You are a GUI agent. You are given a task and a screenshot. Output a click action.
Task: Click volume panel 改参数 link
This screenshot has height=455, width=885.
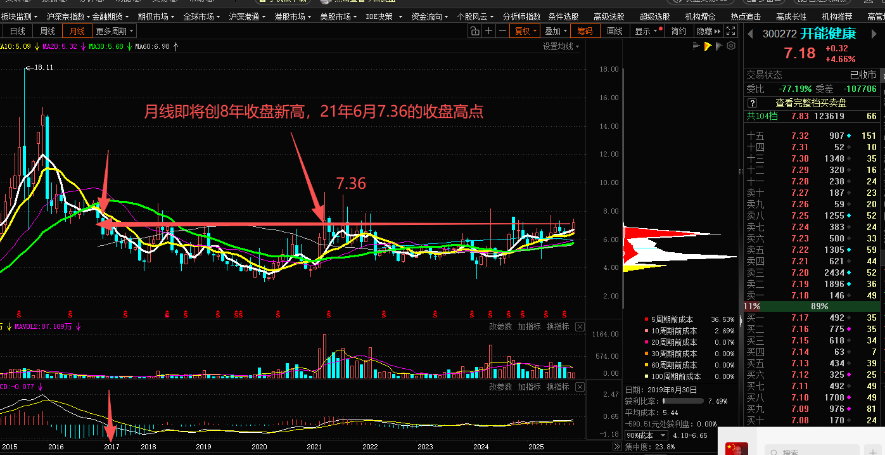click(x=500, y=326)
